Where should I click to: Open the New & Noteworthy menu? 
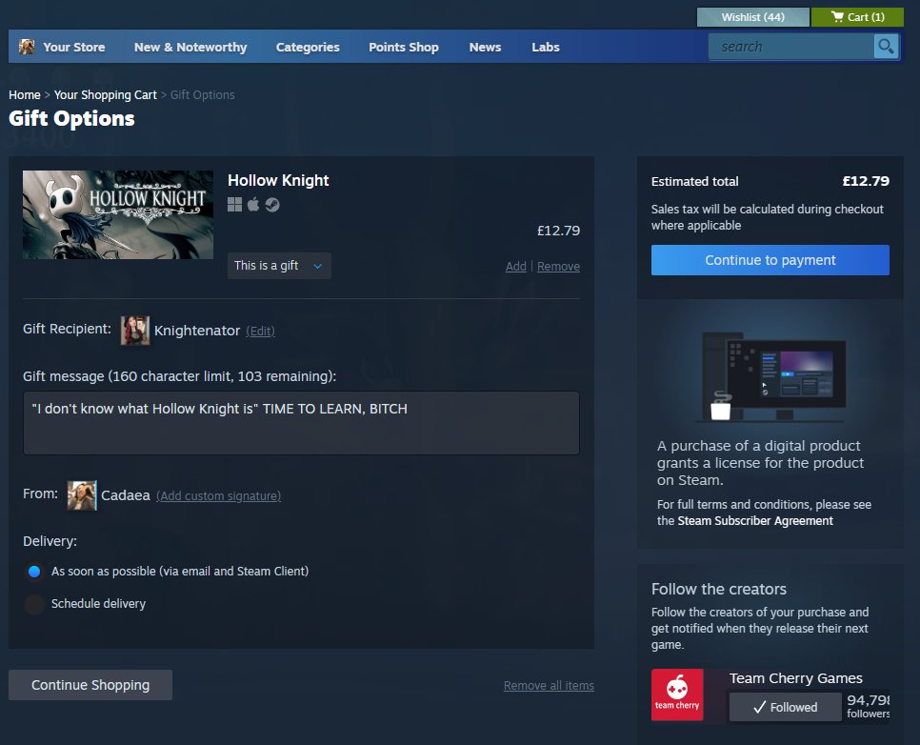coord(190,47)
